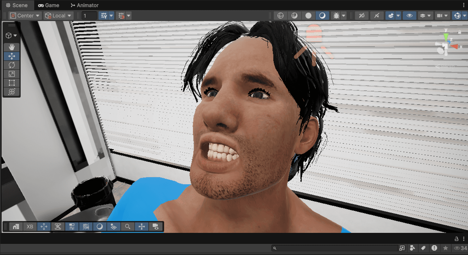The height and width of the screenshot is (255, 468).
Task: Click the XB button in bottom toolbar
Action: (x=30, y=226)
